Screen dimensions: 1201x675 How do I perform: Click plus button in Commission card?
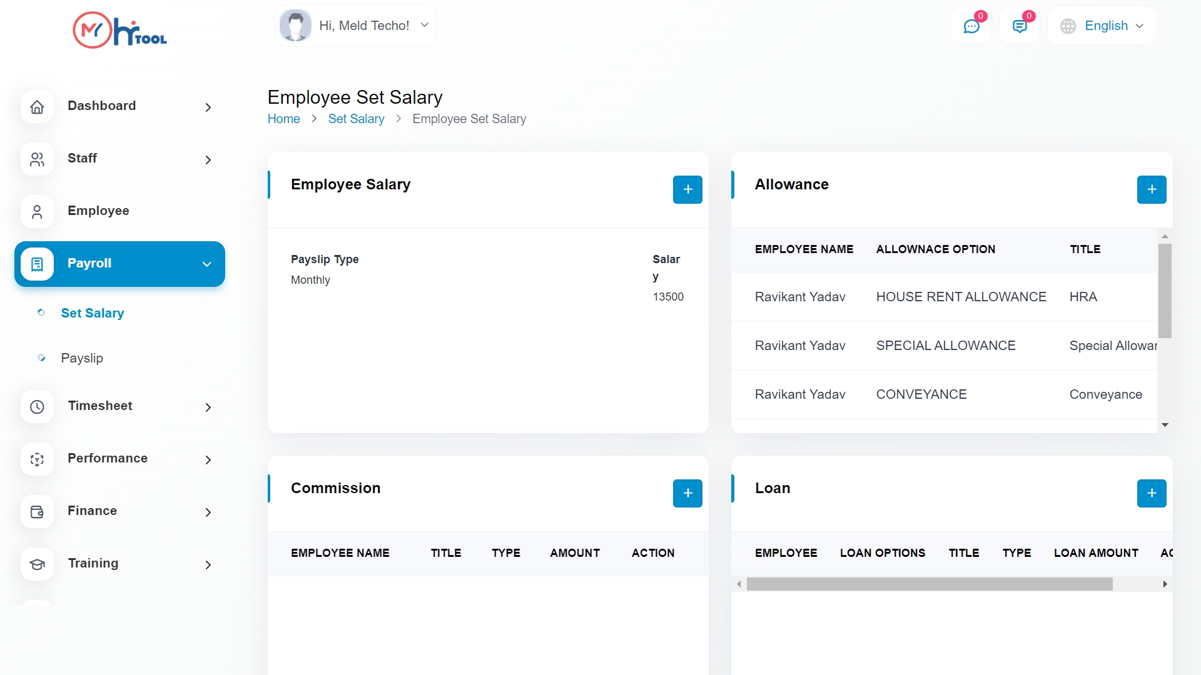687,493
